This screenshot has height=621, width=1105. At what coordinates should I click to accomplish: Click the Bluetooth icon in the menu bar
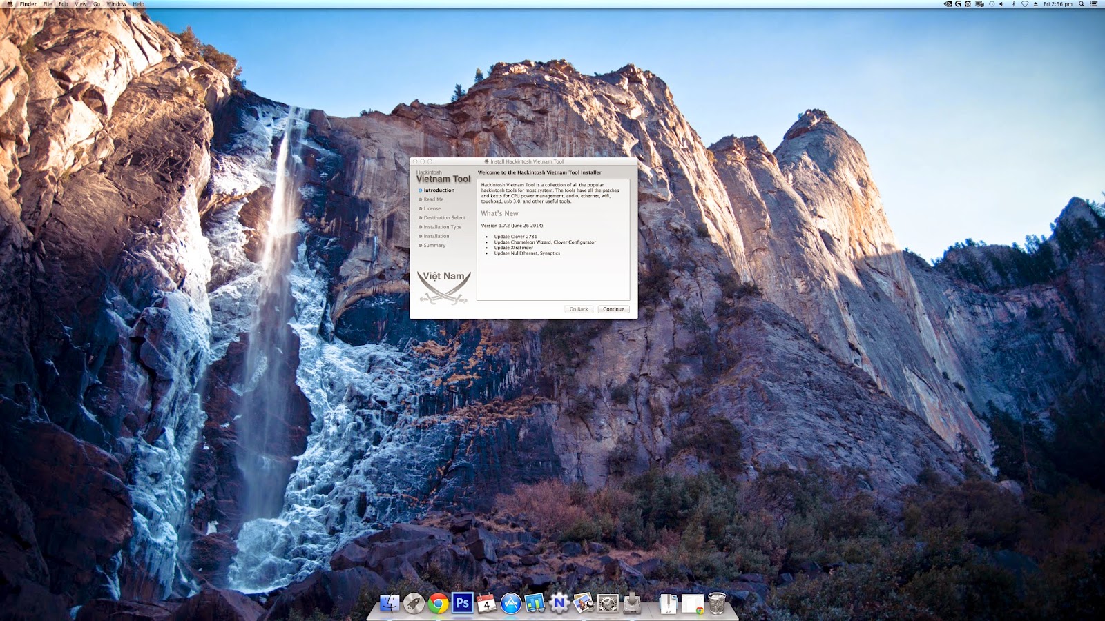click(x=1014, y=4)
